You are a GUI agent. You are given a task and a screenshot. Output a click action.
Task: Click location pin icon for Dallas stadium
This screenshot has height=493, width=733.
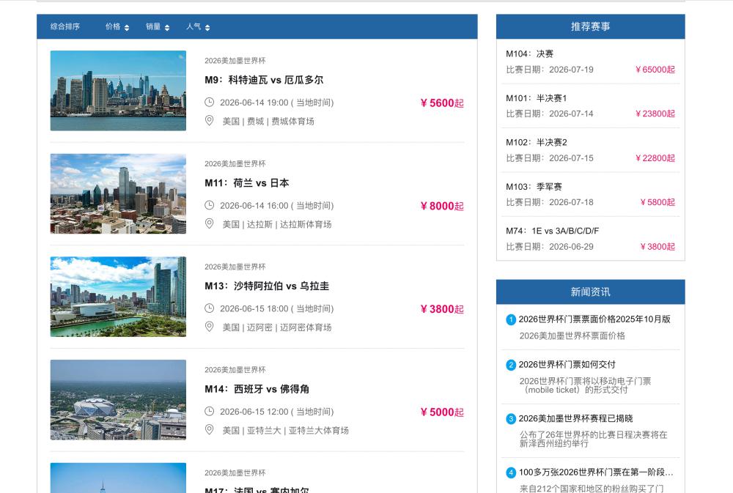[x=209, y=224]
